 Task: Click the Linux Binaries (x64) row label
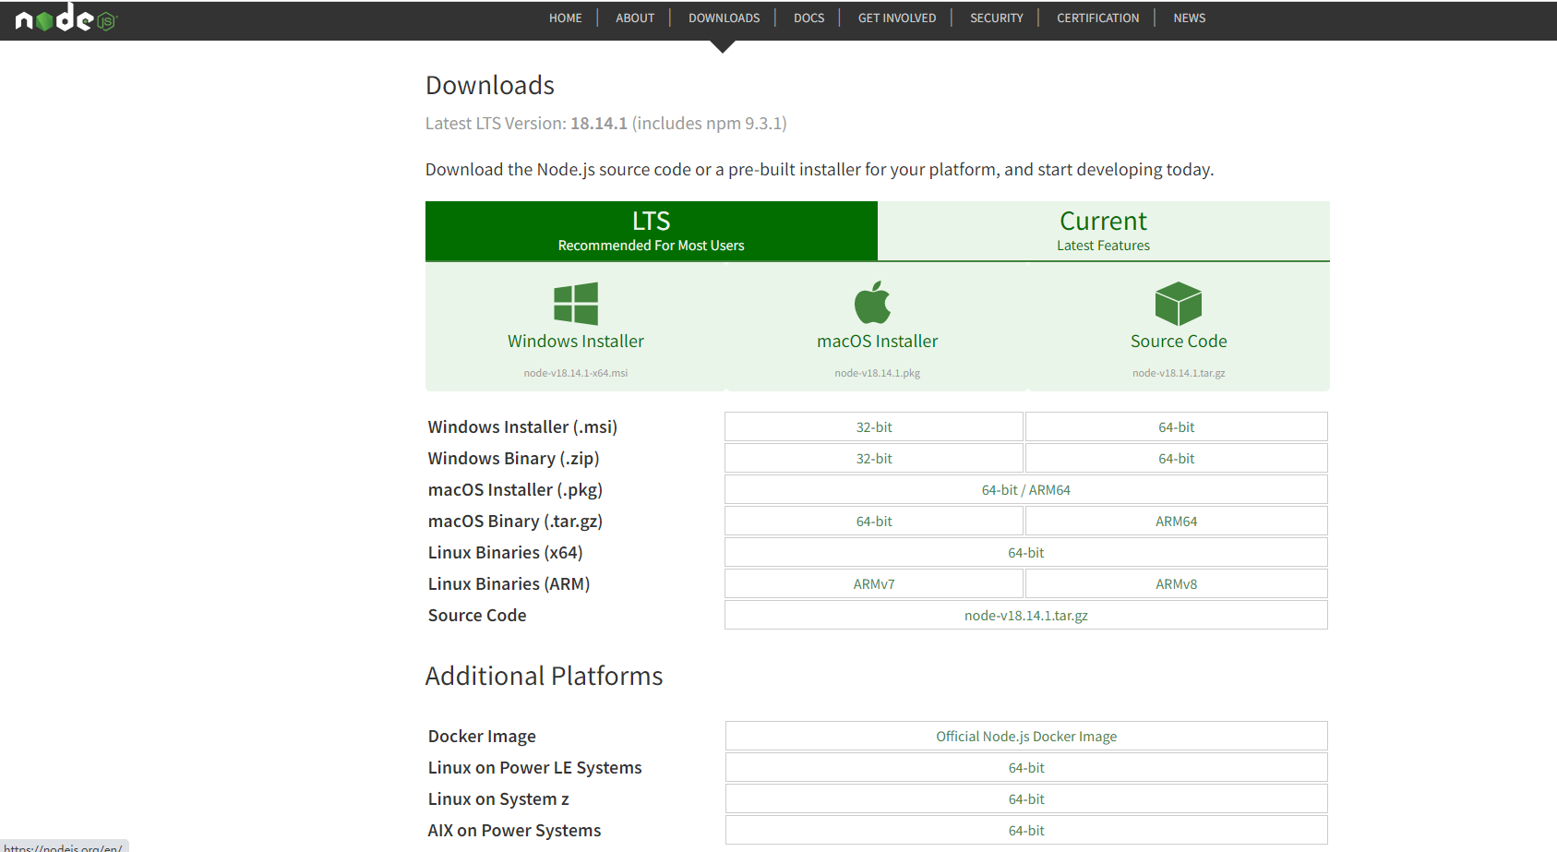506,553
